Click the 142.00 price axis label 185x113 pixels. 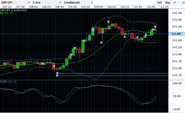pyautogui.click(x=177, y=13)
